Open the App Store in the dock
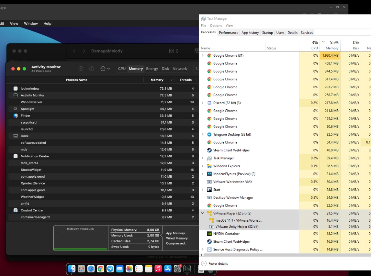This screenshot has height=276, width=371. [168, 269]
